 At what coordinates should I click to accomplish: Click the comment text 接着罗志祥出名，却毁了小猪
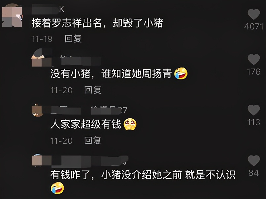click(97, 23)
